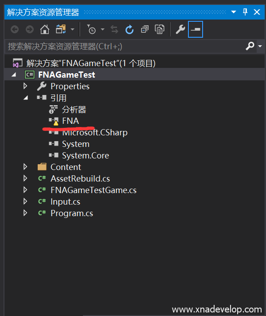Select the FNAGameTestGame.cs file
Screen dimensions: 266x316
point(93,190)
